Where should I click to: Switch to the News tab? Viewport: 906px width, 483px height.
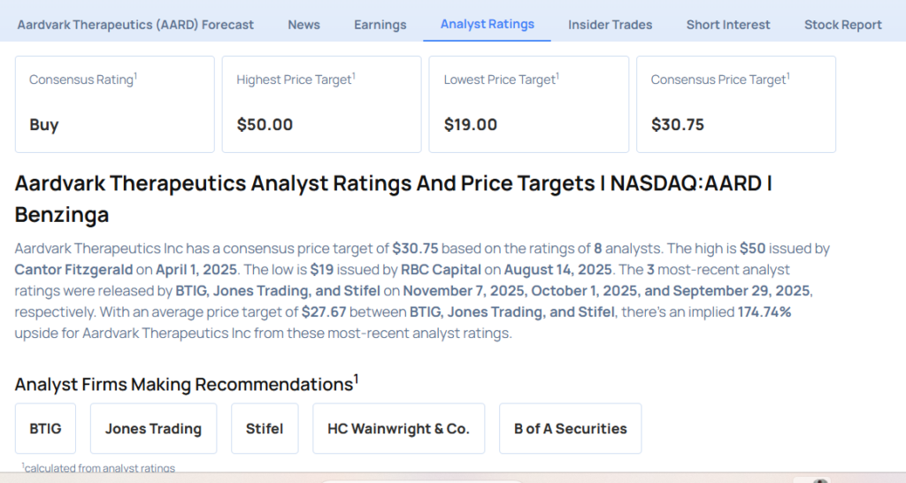click(303, 25)
